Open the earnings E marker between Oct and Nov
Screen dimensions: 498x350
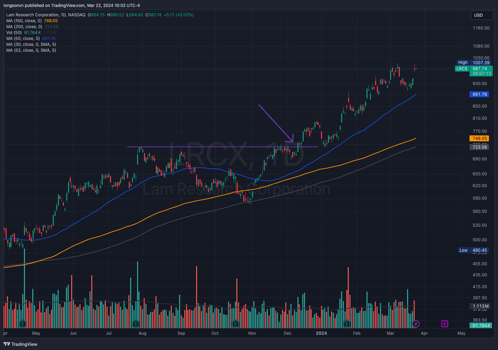point(236,324)
